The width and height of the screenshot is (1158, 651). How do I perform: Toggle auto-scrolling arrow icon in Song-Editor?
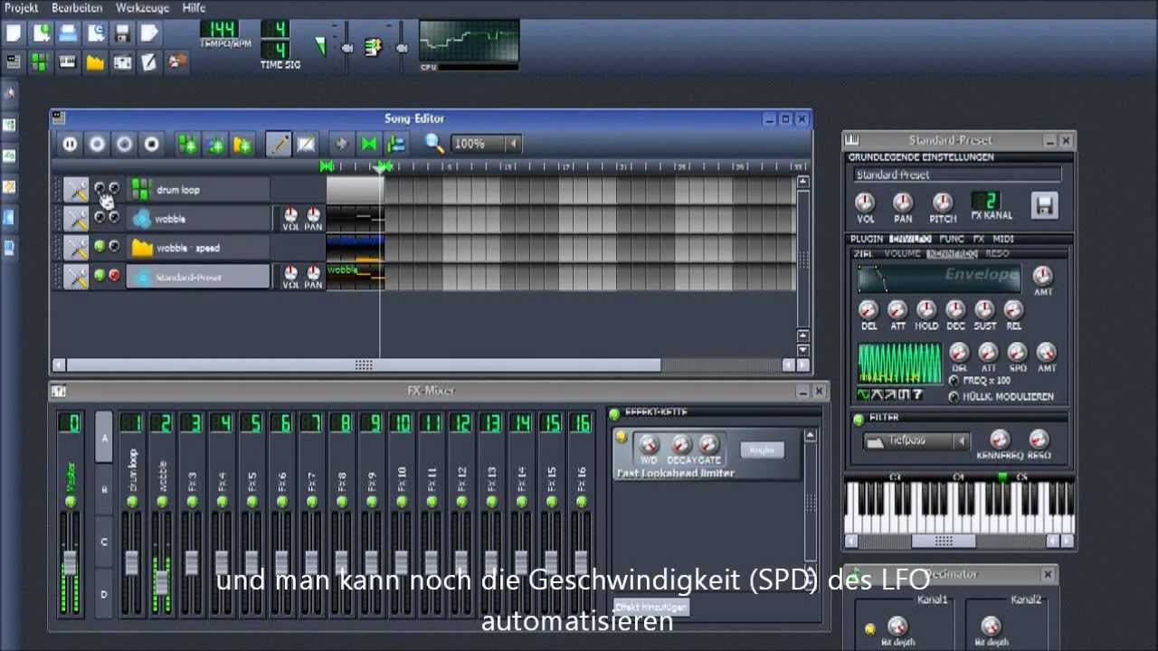coord(341,144)
